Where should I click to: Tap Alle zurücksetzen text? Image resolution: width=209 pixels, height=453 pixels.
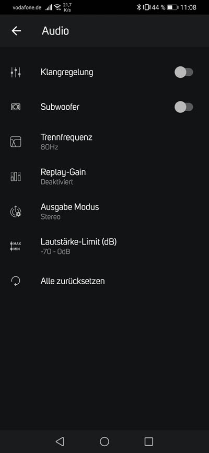tap(73, 281)
